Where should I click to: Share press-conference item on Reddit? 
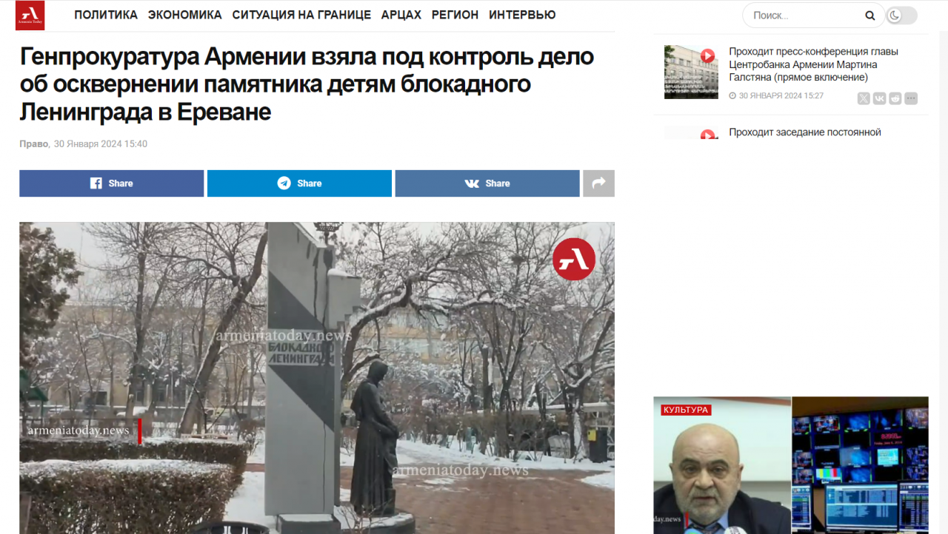895,98
